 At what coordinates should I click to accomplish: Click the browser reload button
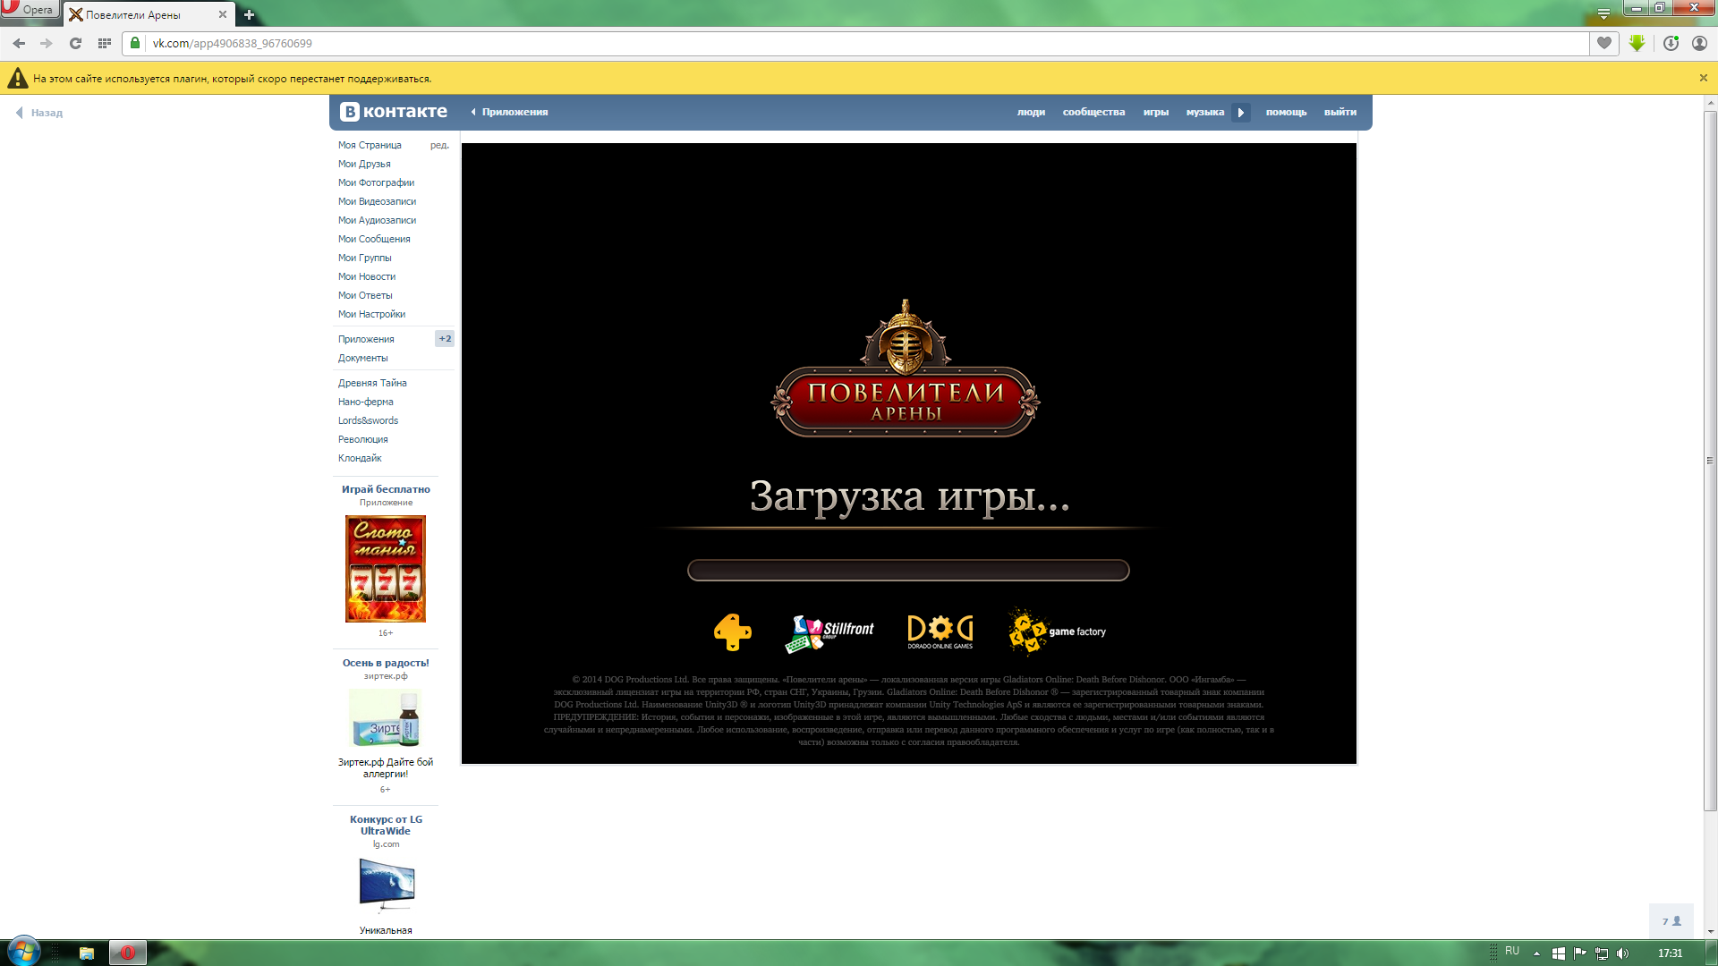75,43
